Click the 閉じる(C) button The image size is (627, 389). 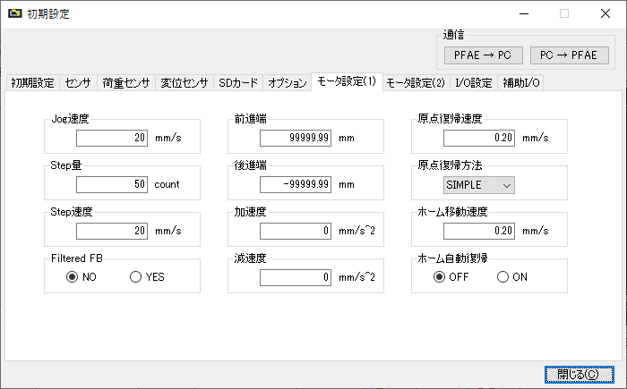point(579,374)
